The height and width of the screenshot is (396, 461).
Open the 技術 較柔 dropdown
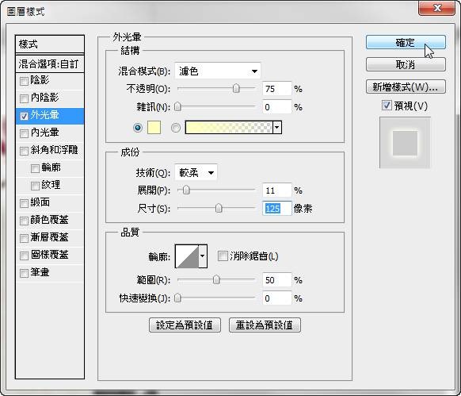196,172
